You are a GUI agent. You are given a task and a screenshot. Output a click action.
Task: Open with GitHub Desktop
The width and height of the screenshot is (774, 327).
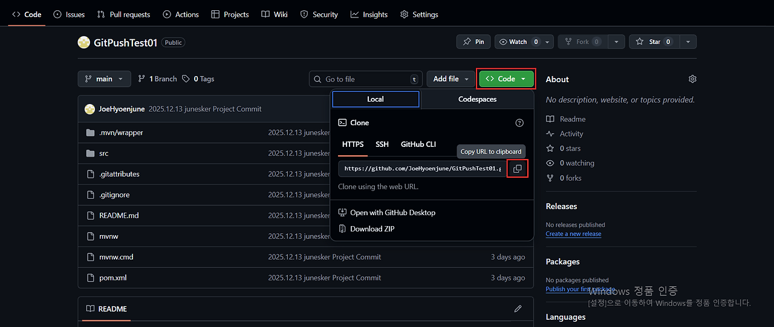click(386, 213)
